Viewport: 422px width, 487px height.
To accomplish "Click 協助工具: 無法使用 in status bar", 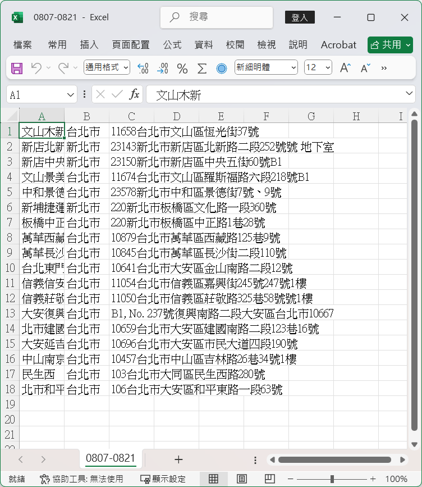I will point(81,479).
